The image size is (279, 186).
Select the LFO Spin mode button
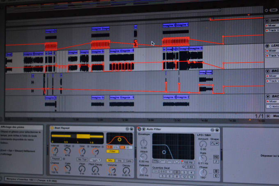tap(216, 176)
